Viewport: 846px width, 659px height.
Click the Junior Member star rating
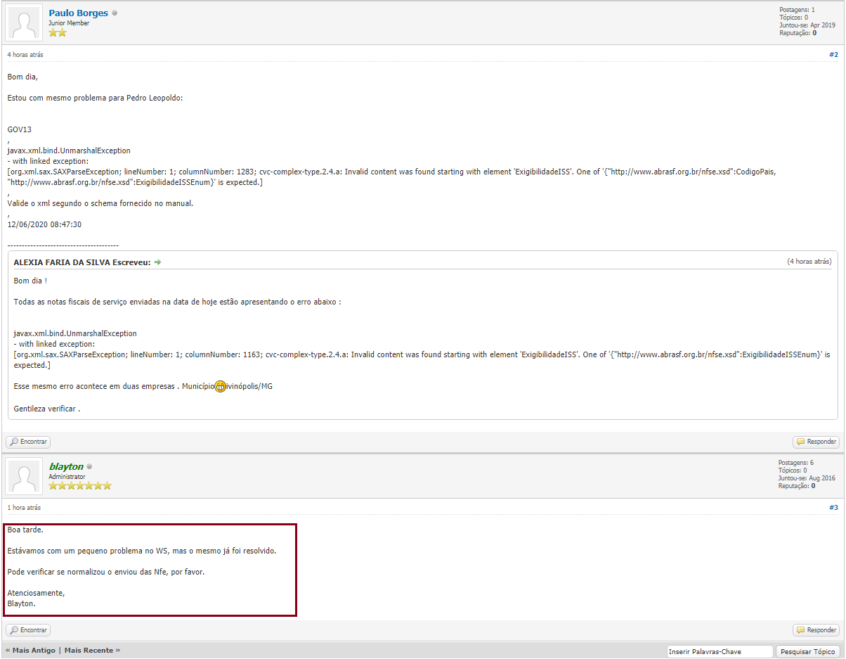(58, 32)
